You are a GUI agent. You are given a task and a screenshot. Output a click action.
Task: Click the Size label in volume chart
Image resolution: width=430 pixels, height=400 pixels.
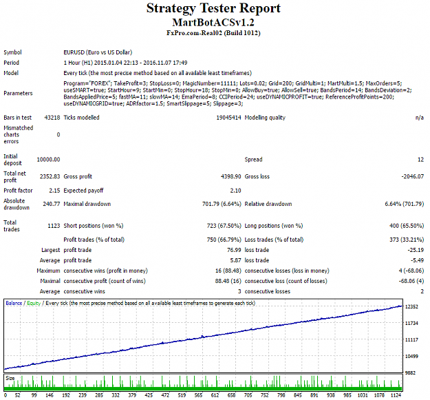pos(10,378)
